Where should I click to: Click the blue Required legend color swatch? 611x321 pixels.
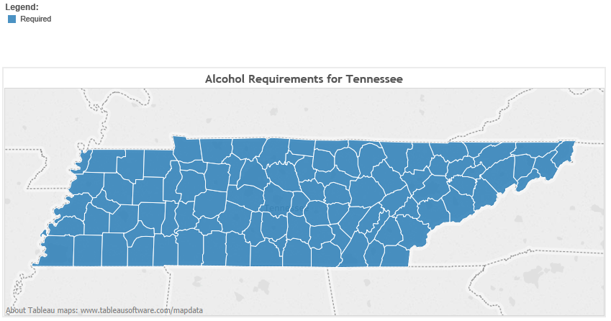click(12, 19)
